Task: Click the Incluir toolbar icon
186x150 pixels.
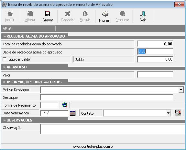Action: pos(10,14)
